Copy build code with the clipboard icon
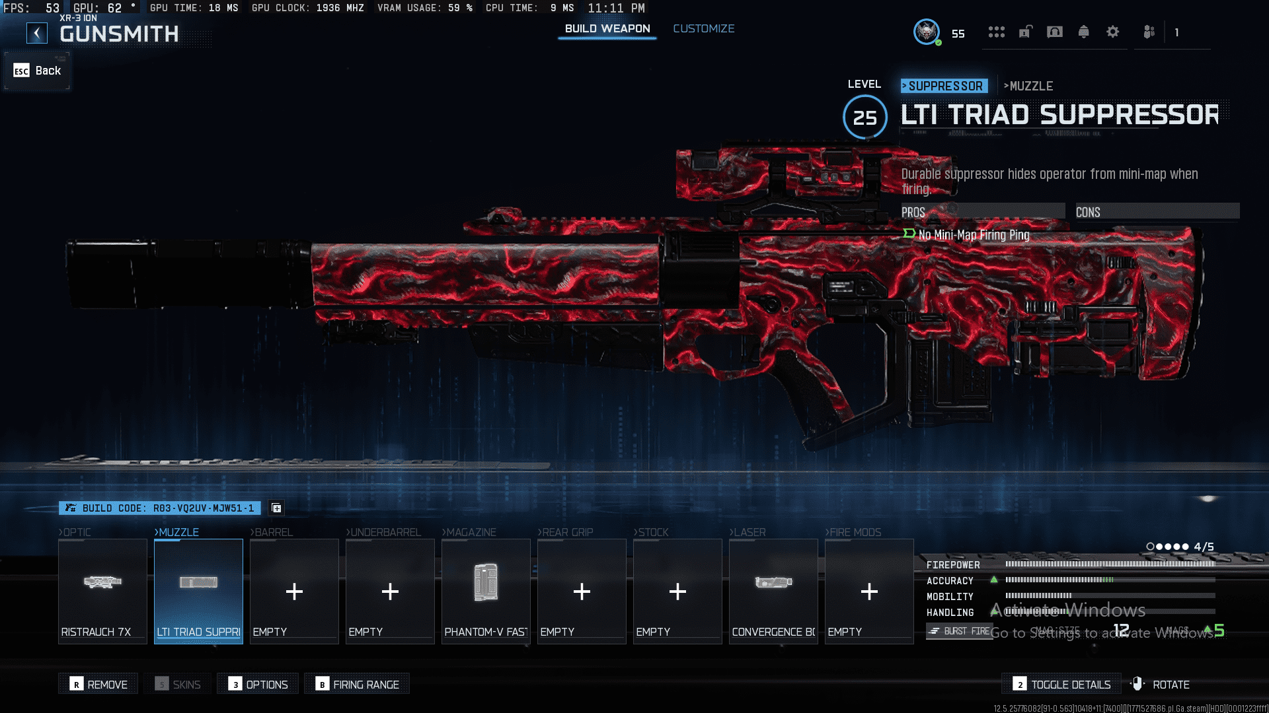1269x713 pixels. click(276, 508)
